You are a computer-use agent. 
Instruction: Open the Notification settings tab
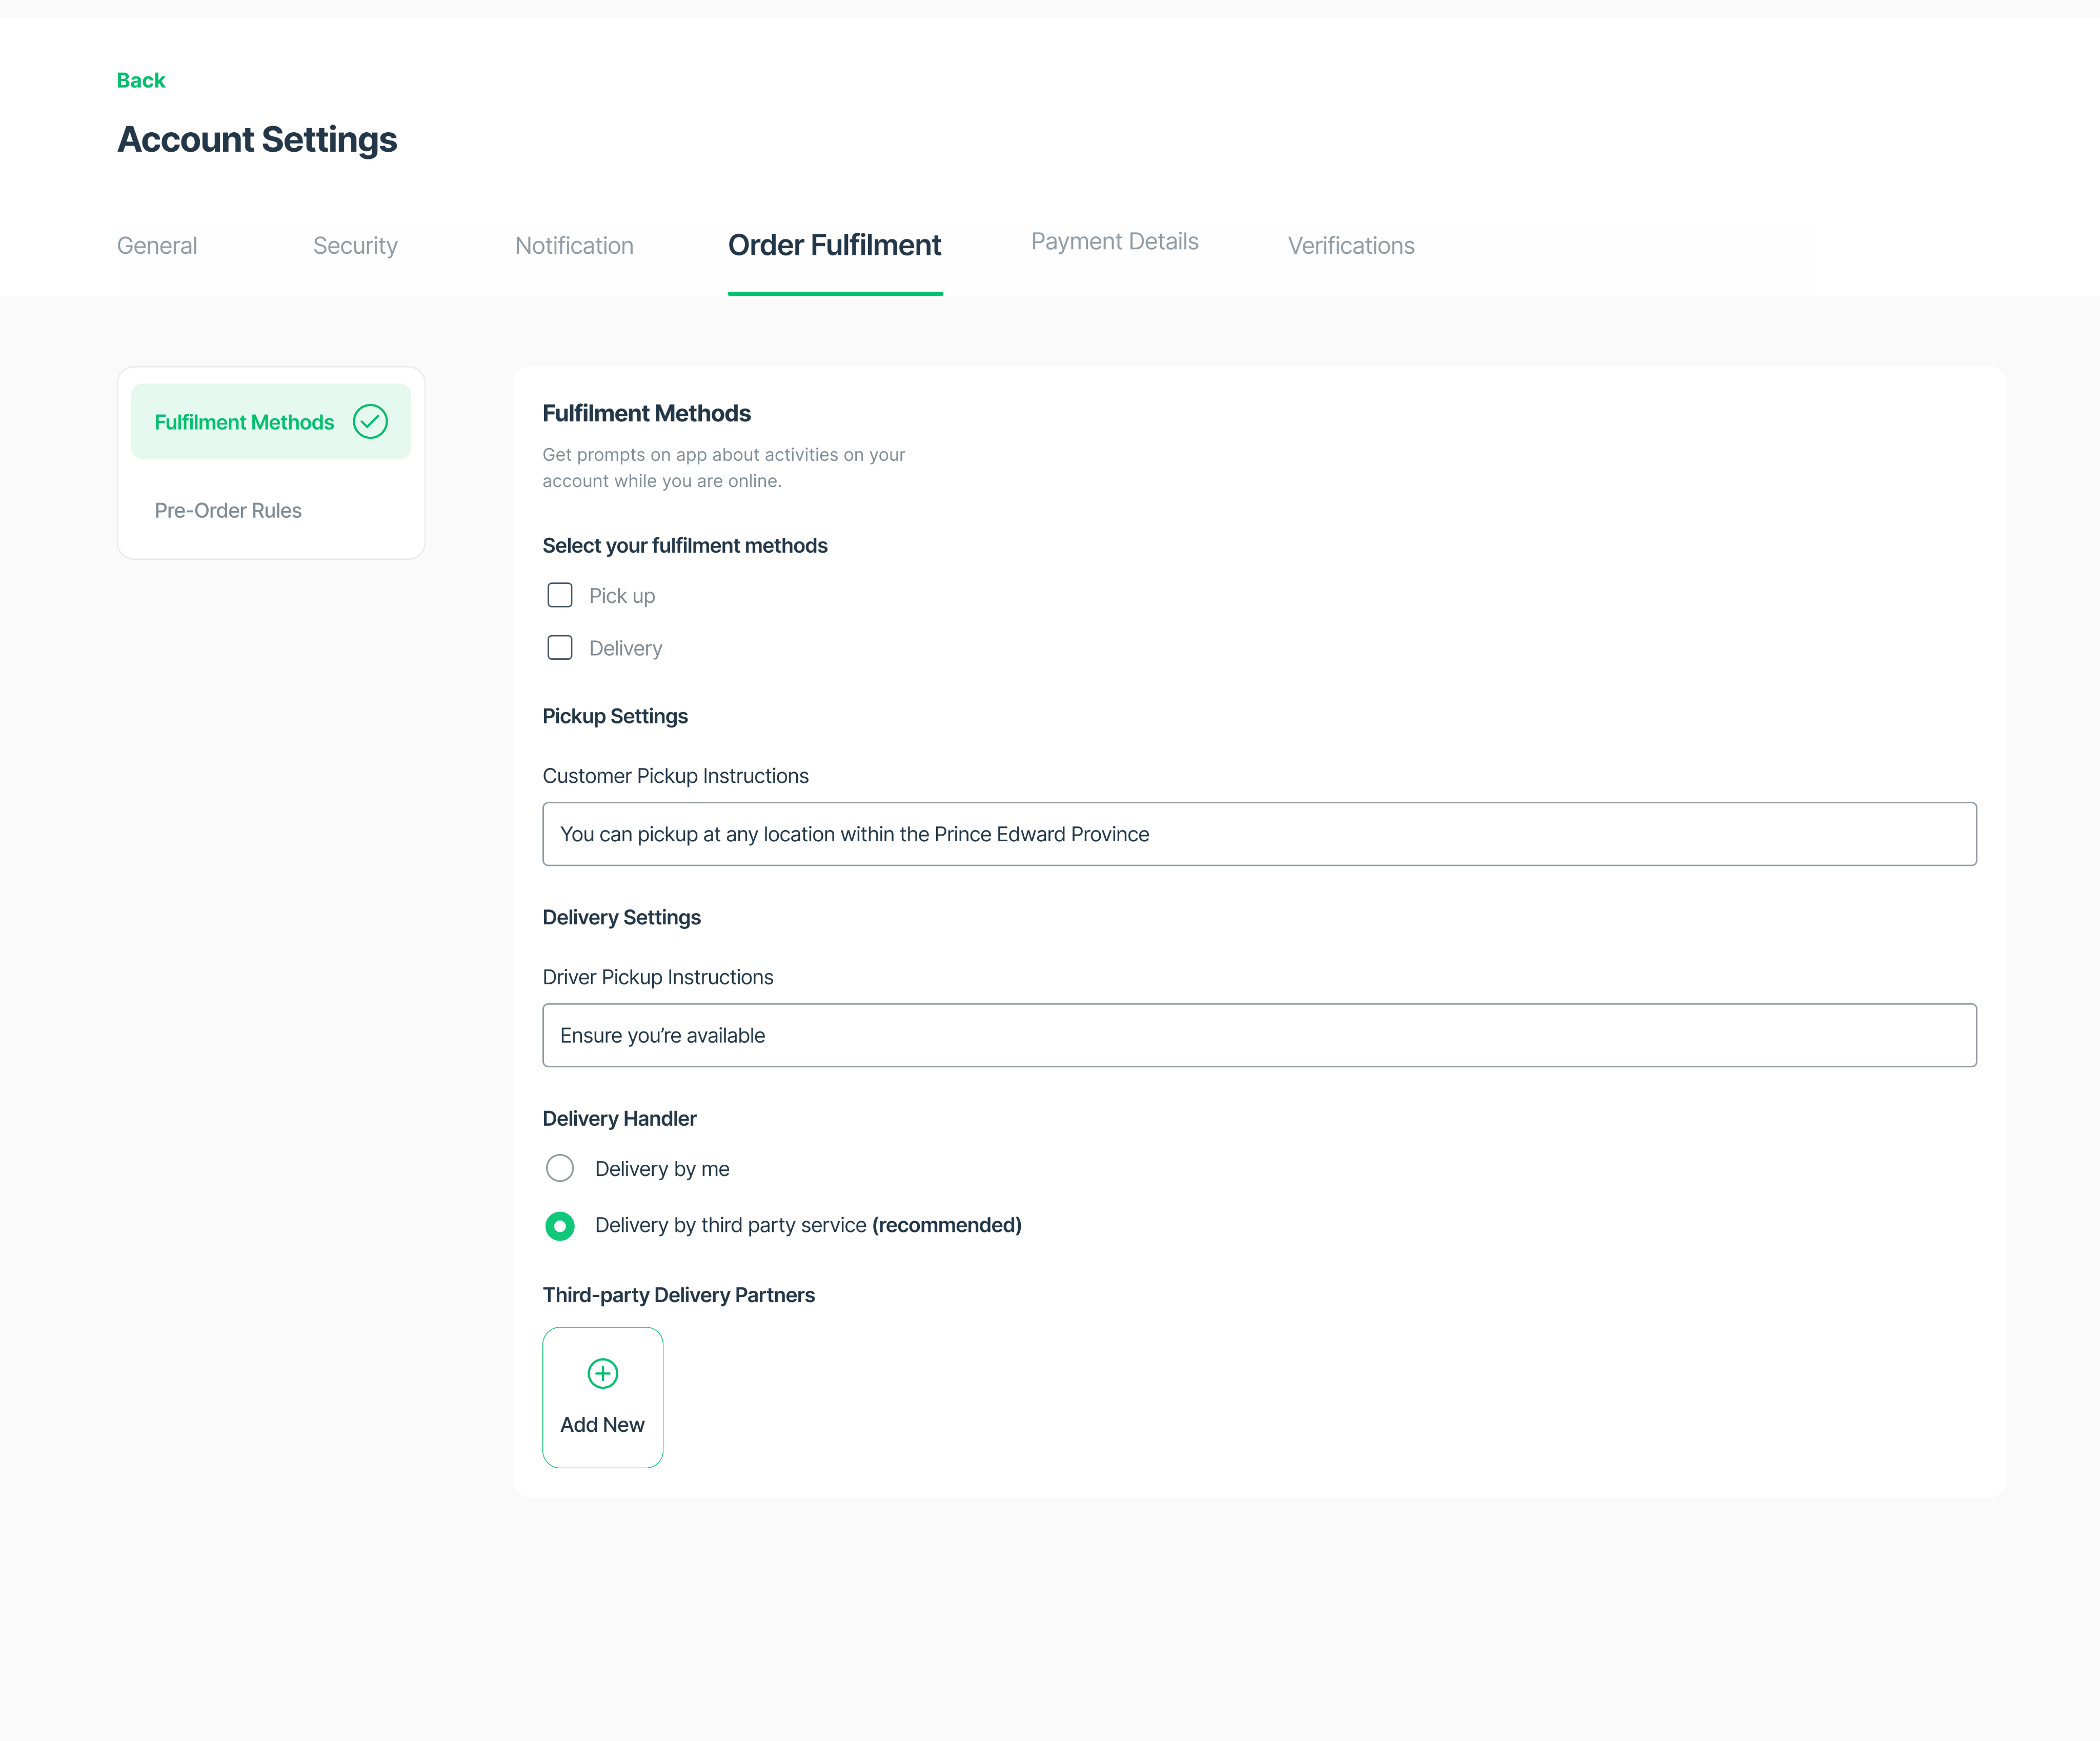tap(573, 245)
